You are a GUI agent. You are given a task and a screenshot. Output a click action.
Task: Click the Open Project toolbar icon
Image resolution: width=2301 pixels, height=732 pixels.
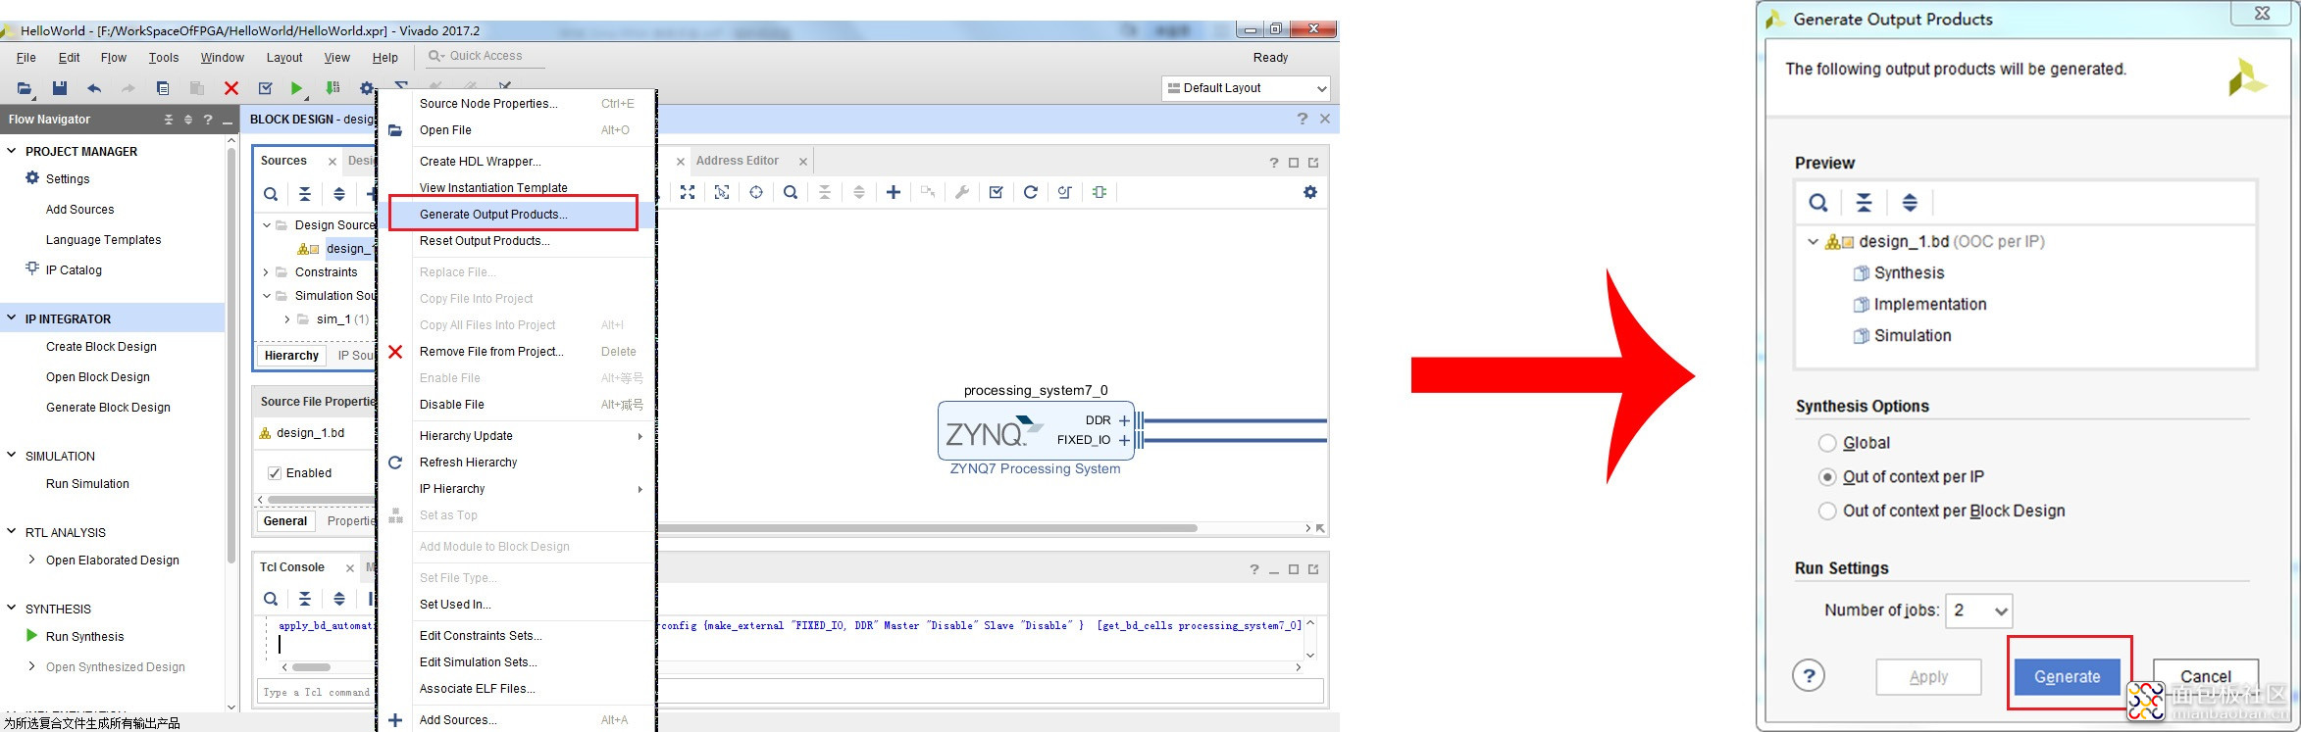coord(25,88)
